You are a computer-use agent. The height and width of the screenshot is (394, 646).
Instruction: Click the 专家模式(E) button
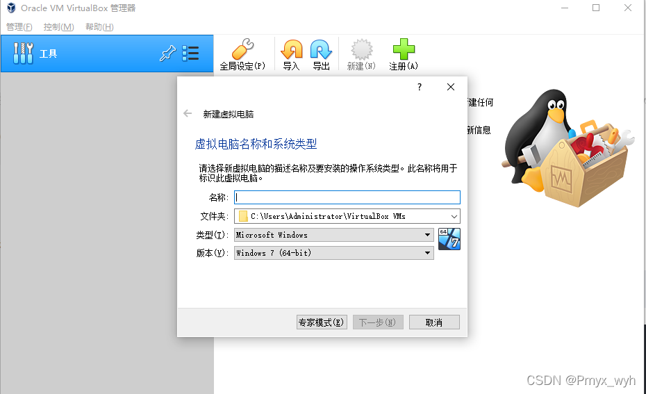(x=322, y=322)
